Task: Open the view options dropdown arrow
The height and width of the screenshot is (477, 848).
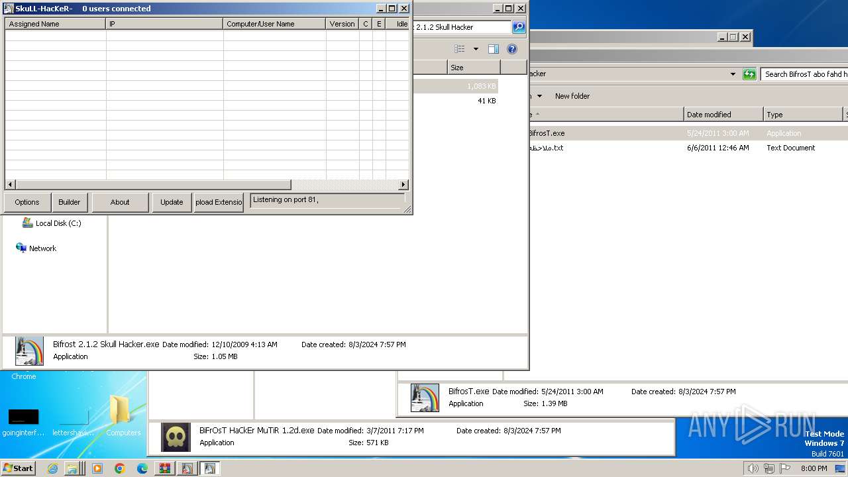Action: pyautogui.click(x=476, y=49)
